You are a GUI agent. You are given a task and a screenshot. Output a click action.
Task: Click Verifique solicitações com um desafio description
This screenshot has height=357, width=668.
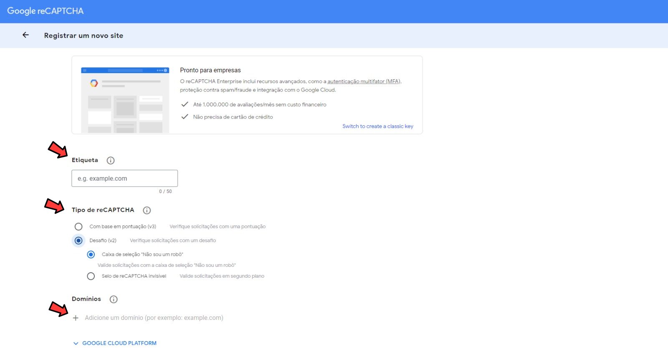point(173,241)
